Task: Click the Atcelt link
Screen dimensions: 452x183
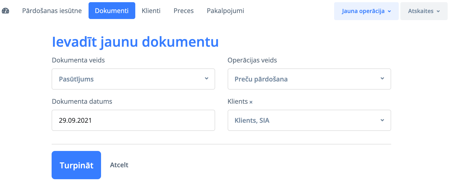Action: (119, 165)
